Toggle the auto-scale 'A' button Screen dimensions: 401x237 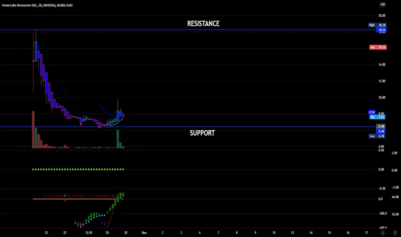click(x=382, y=233)
